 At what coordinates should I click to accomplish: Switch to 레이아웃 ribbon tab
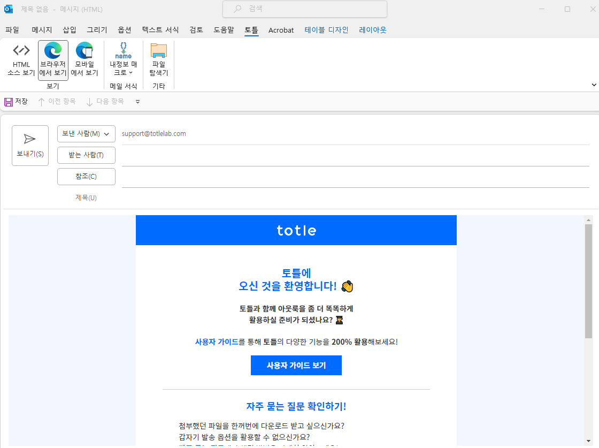tap(373, 30)
